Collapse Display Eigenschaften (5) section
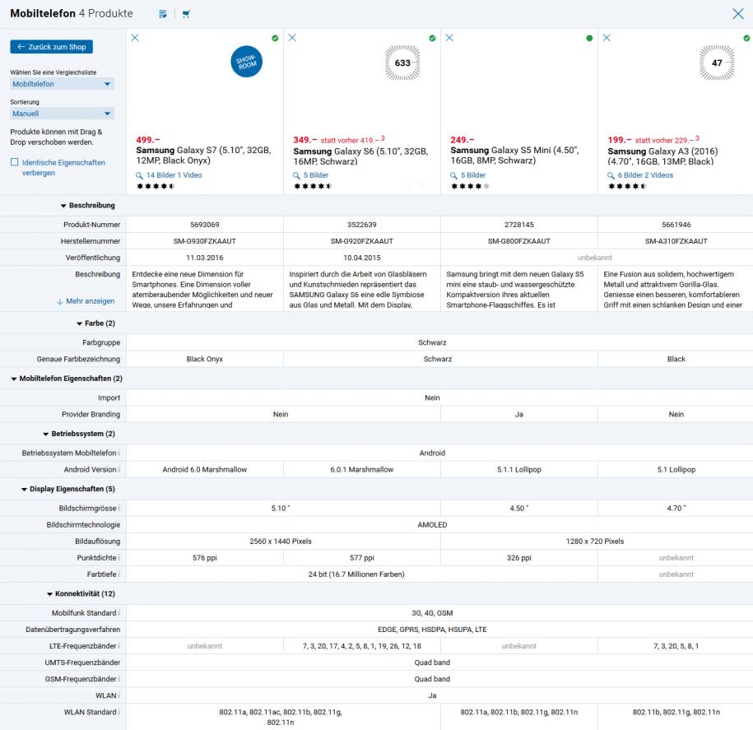753x730 pixels. tap(68, 489)
